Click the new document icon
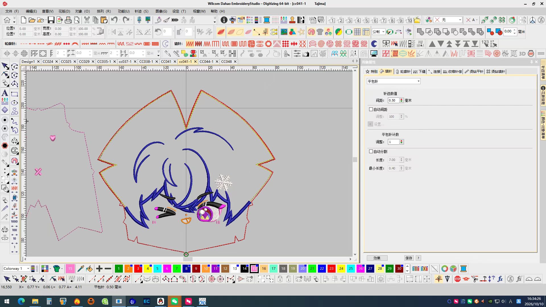The width and height of the screenshot is (546, 307). (x=24, y=20)
